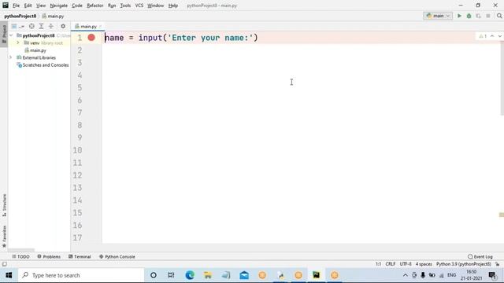The width and height of the screenshot is (504, 283).
Task: Open the View menu
Action: pyautogui.click(x=41, y=6)
